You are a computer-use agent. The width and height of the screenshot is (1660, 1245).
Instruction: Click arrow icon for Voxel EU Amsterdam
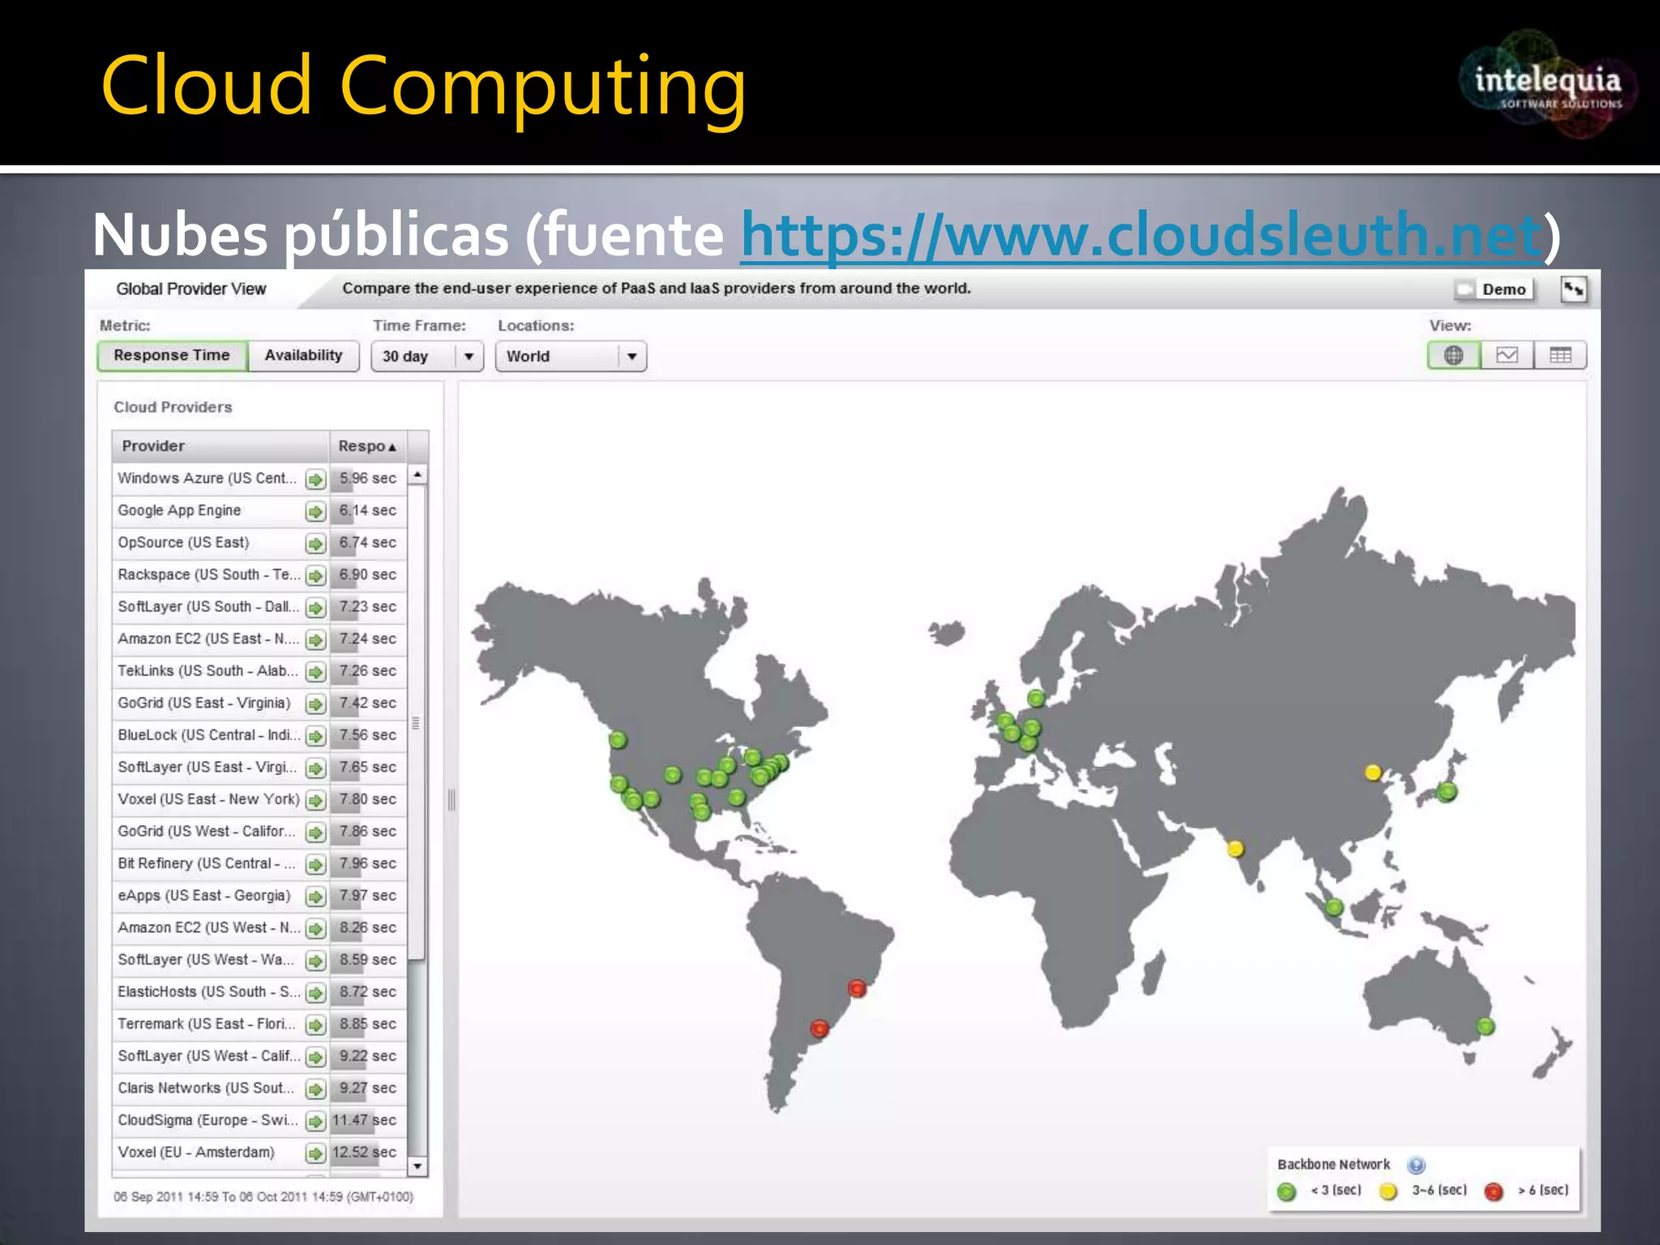[315, 1153]
